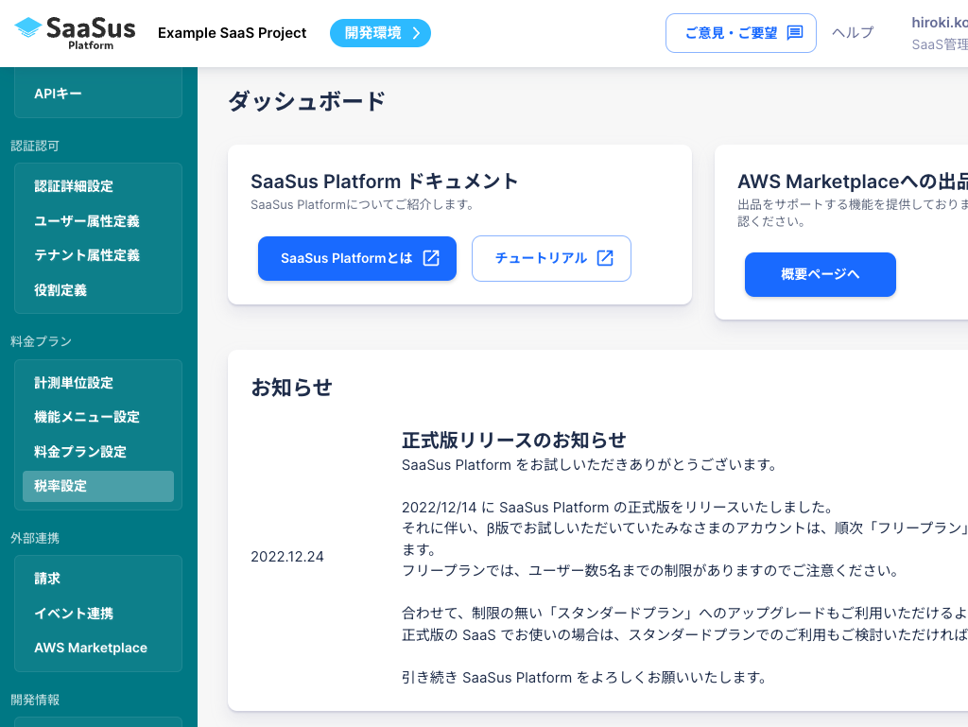
Task: Click the SaaSus Platform ドキュメント card title
Action: 384,182
